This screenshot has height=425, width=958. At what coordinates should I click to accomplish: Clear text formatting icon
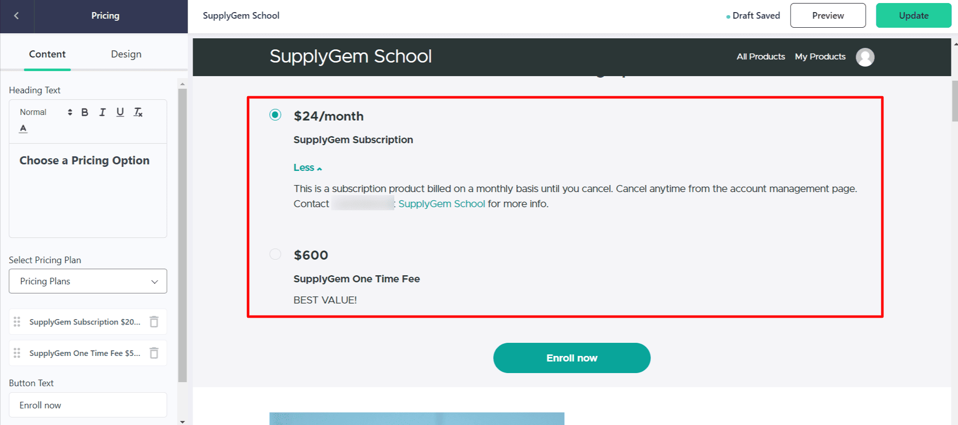138,112
